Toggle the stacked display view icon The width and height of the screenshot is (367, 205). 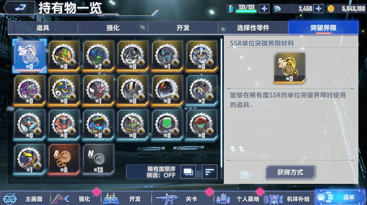coord(188,172)
